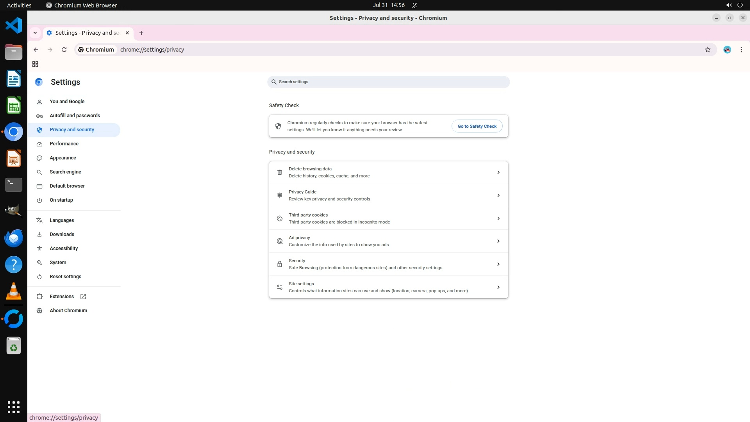Expand the Site settings section
750x422 pixels.
pyautogui.click(x=388, y=287)
